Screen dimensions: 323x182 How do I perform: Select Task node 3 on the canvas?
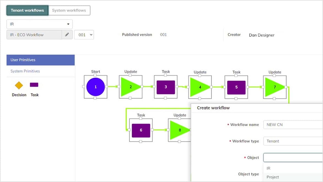[x=165, y=87]
